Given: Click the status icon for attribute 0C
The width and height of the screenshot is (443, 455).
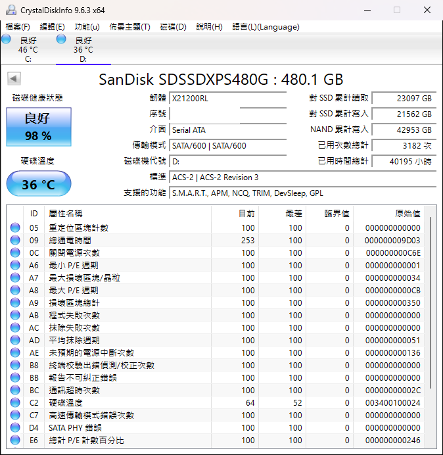Looking at the screenshot, I should (x=15, y=252).
